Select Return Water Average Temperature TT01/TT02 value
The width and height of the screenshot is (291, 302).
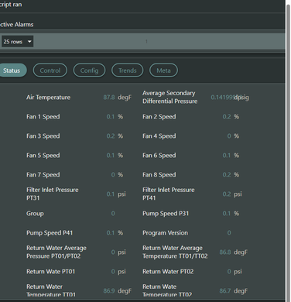(x=225, y=252)
